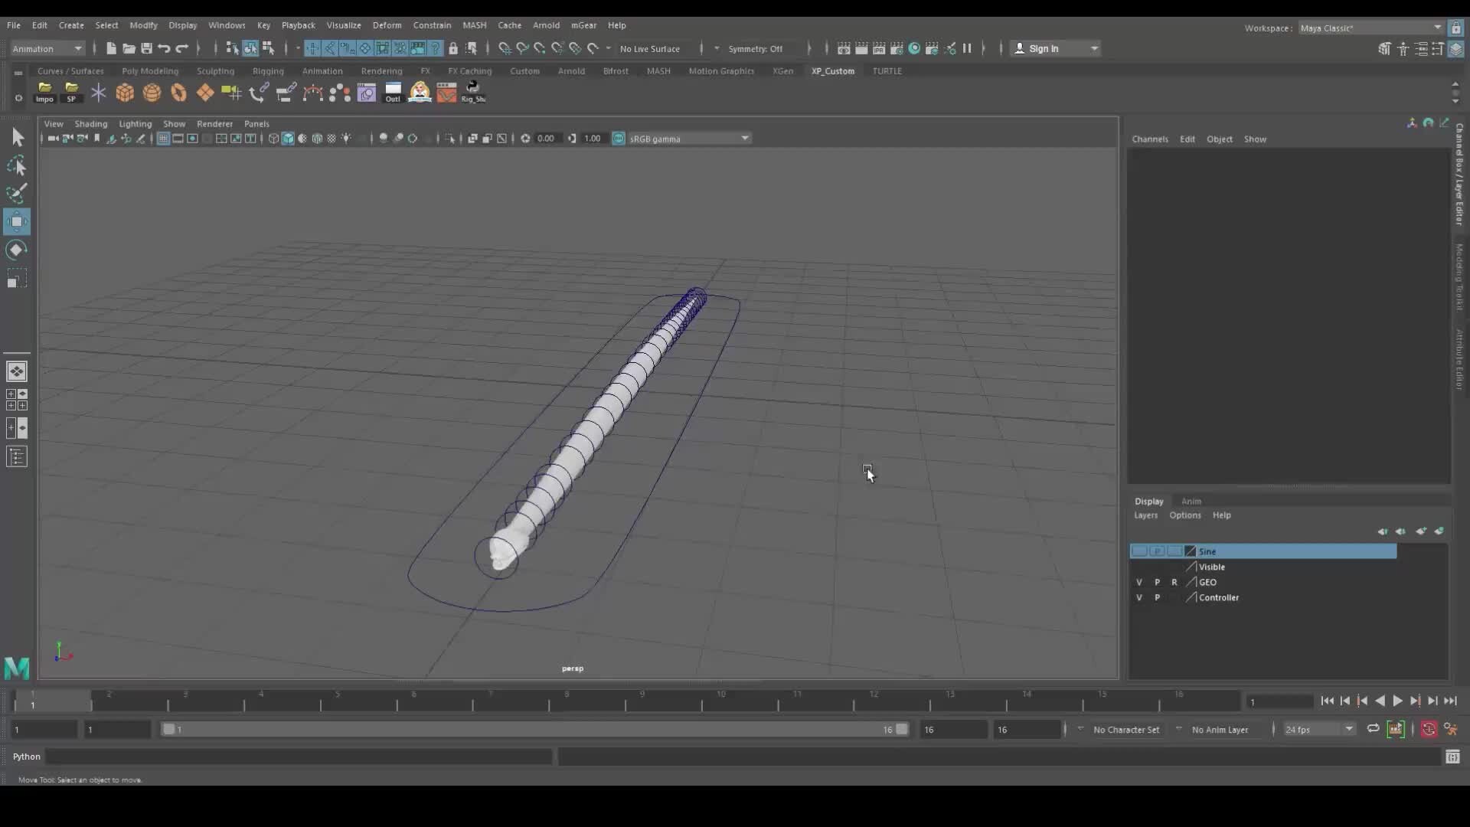Enable the P toggle on the Controller layer

point(1156,597)
